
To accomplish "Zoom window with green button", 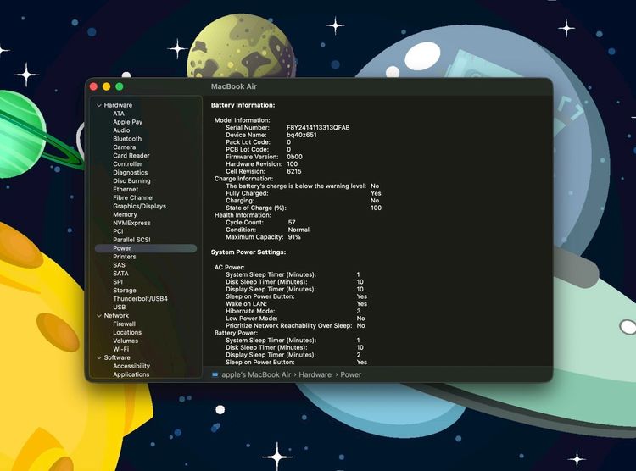I will [120, 86].
